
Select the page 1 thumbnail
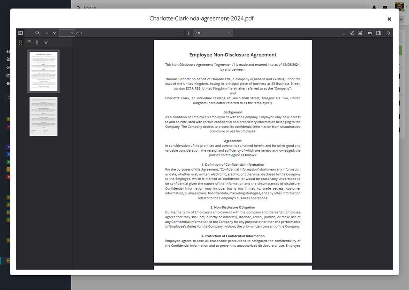pyautogui.click(x=43, y=71)
